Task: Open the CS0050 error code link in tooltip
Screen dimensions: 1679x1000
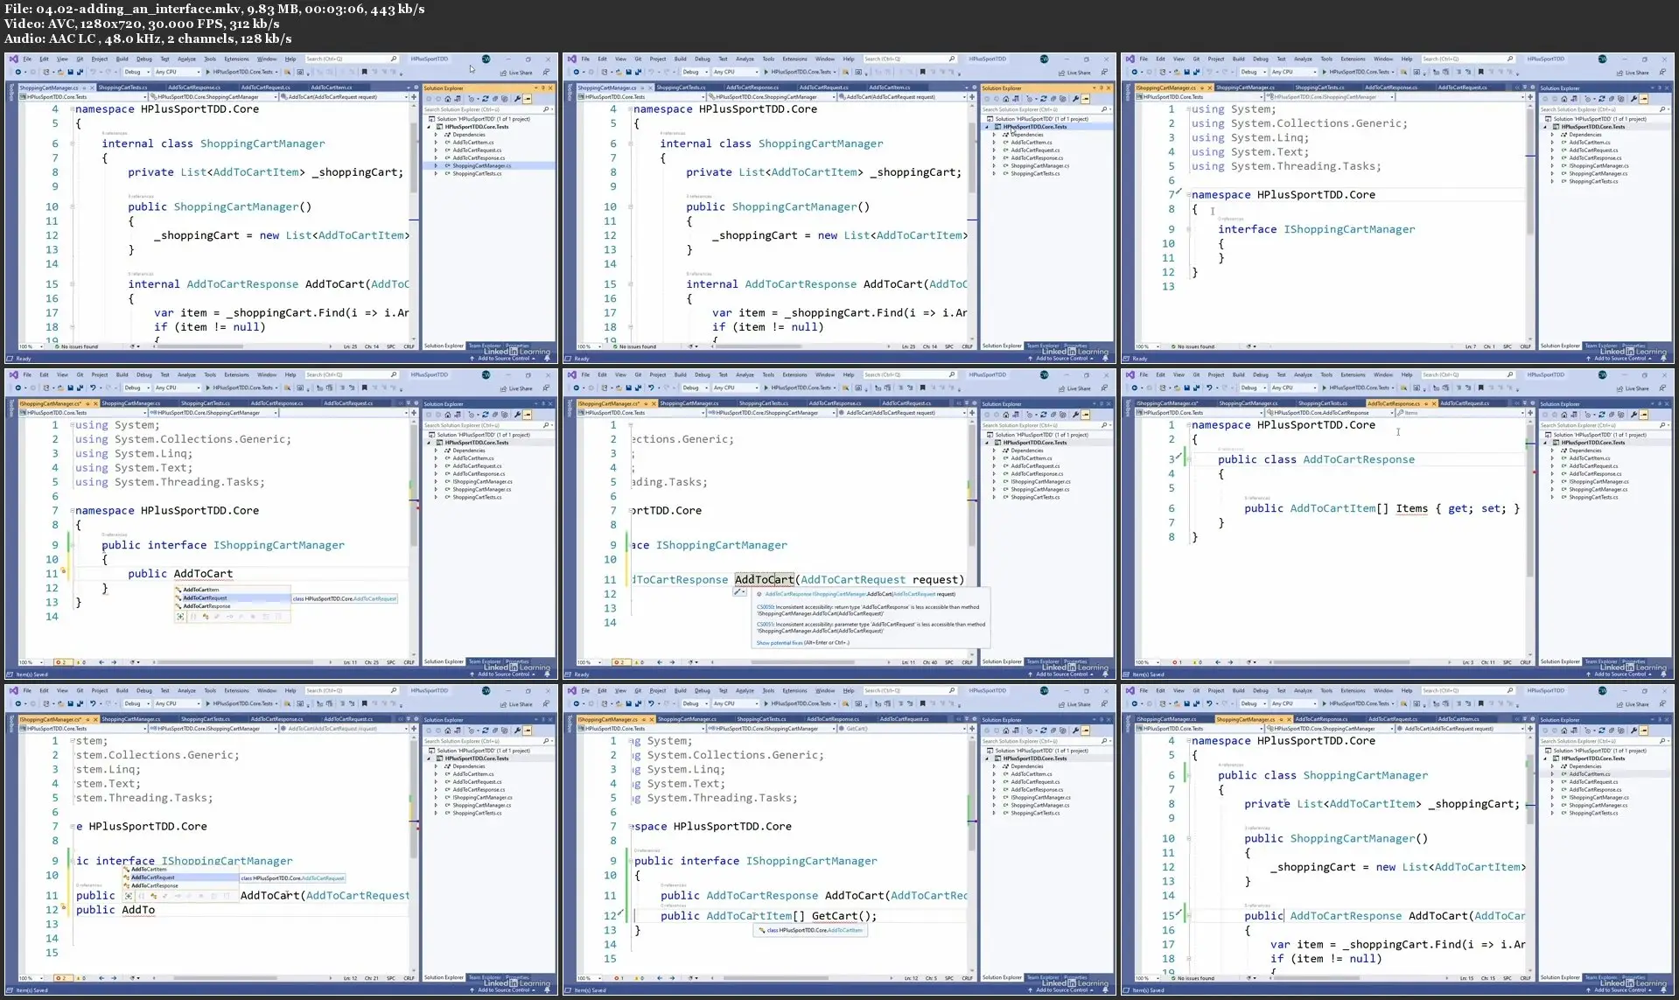Action: click(x=766, y=606)
